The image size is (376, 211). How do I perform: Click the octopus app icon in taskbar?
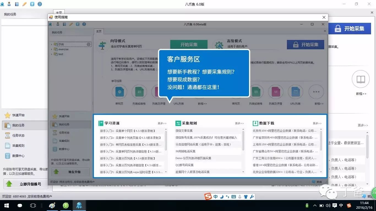click(x=79, y=206)
